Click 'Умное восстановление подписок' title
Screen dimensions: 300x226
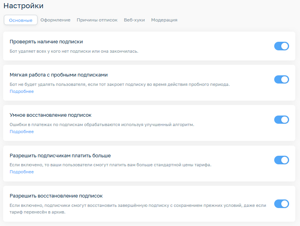pos(50,115)
